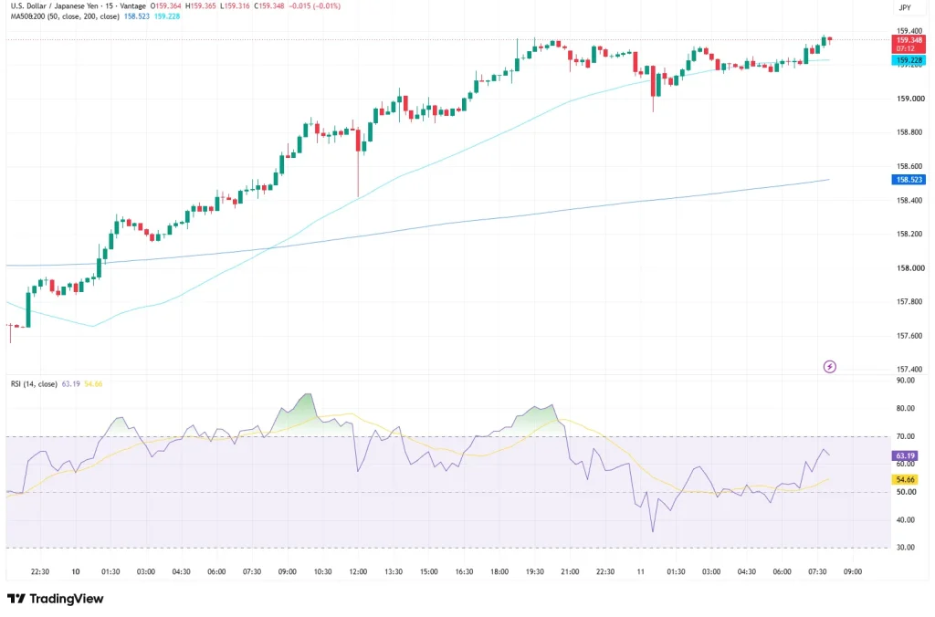
Task: Click the 09:00 label after 07:30 on 10th
Action: pos(287,571)
